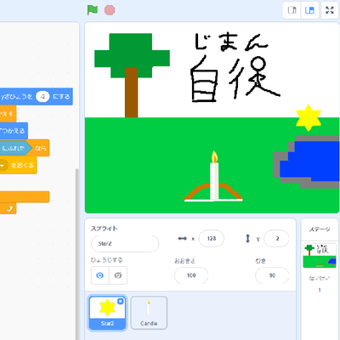This screenshot has height=340, width=340.
Task: Click the direction field showing 90
Action: click(x=272, y=275)
